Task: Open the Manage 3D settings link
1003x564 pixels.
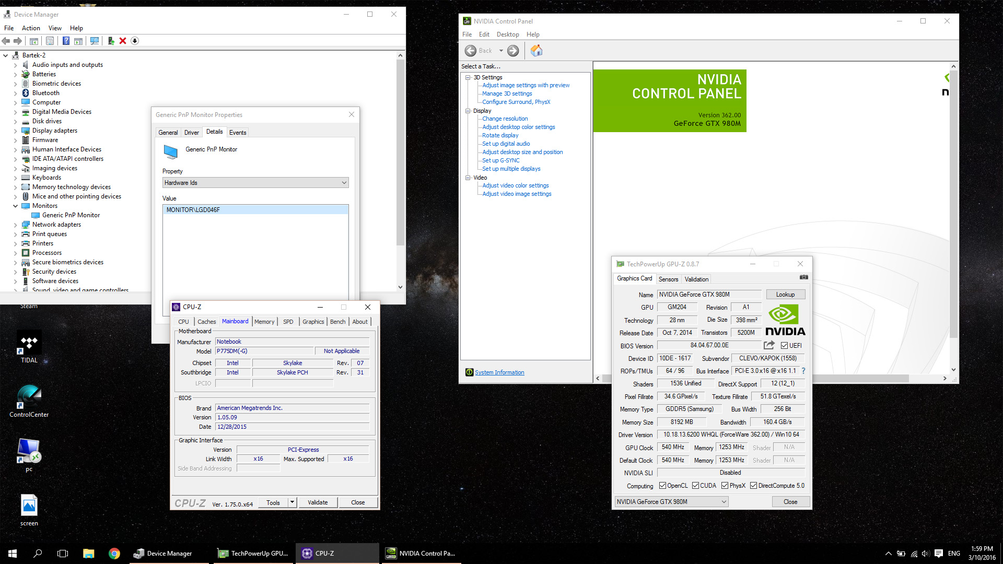Action: point(507,93)
